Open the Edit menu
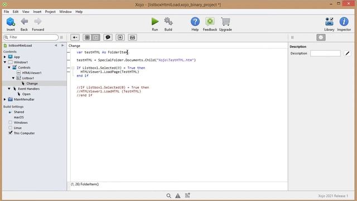357x201 pixels. point(16,12)
